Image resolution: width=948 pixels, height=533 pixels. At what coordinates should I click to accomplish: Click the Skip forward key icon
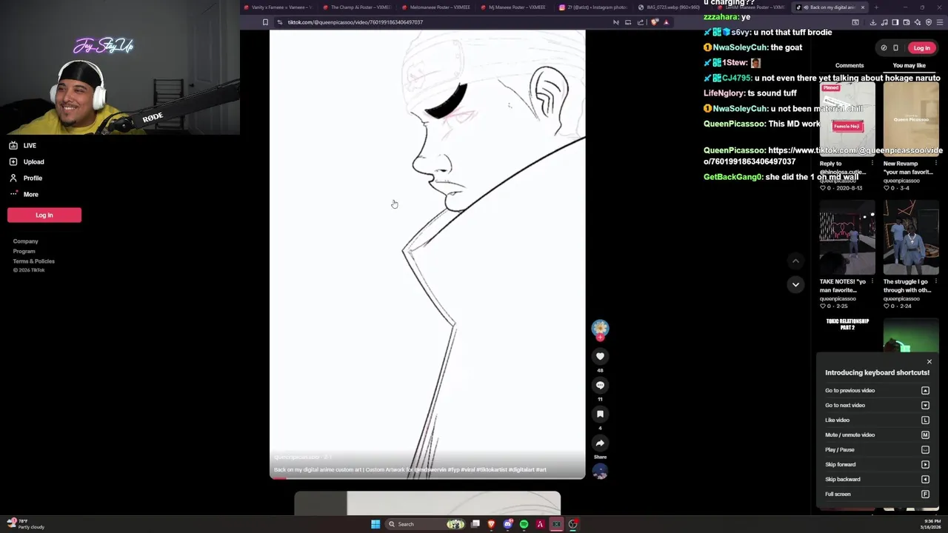click(x=925, y=464)
